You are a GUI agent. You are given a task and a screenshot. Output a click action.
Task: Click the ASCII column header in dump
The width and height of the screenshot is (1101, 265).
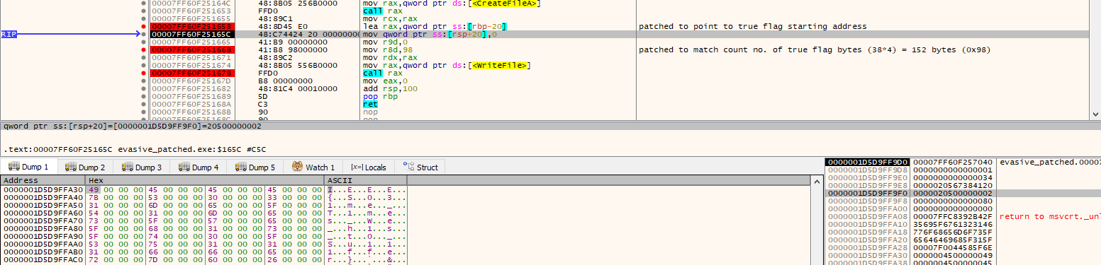(x=365, y=181)
